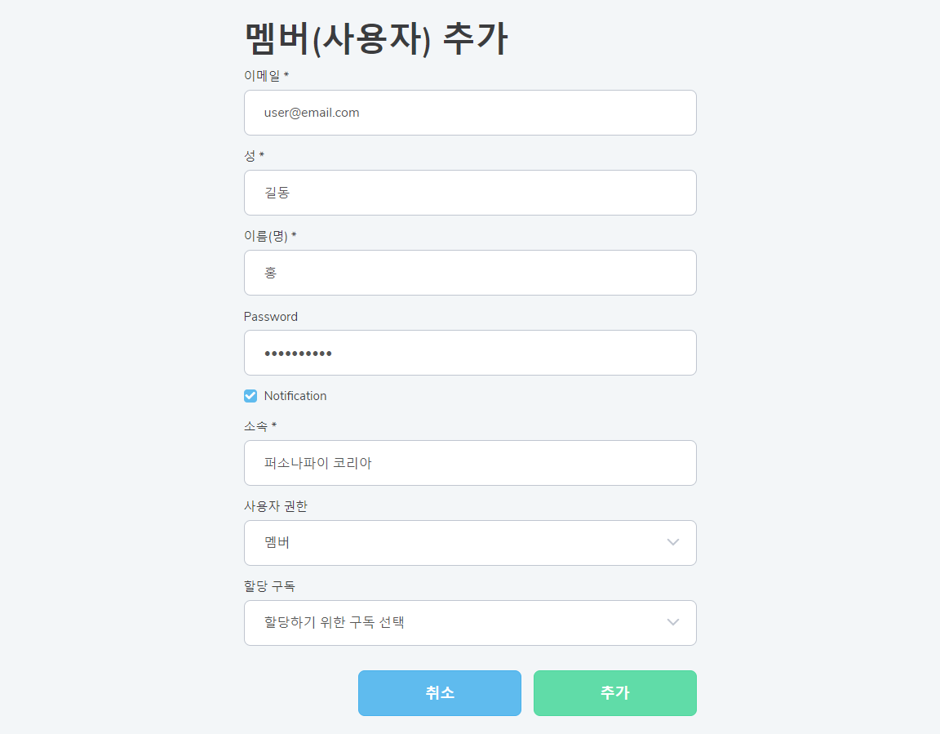Click the 이메일 * field label
The width and height of the screenshot is (940, 734).
coord(266,76)
